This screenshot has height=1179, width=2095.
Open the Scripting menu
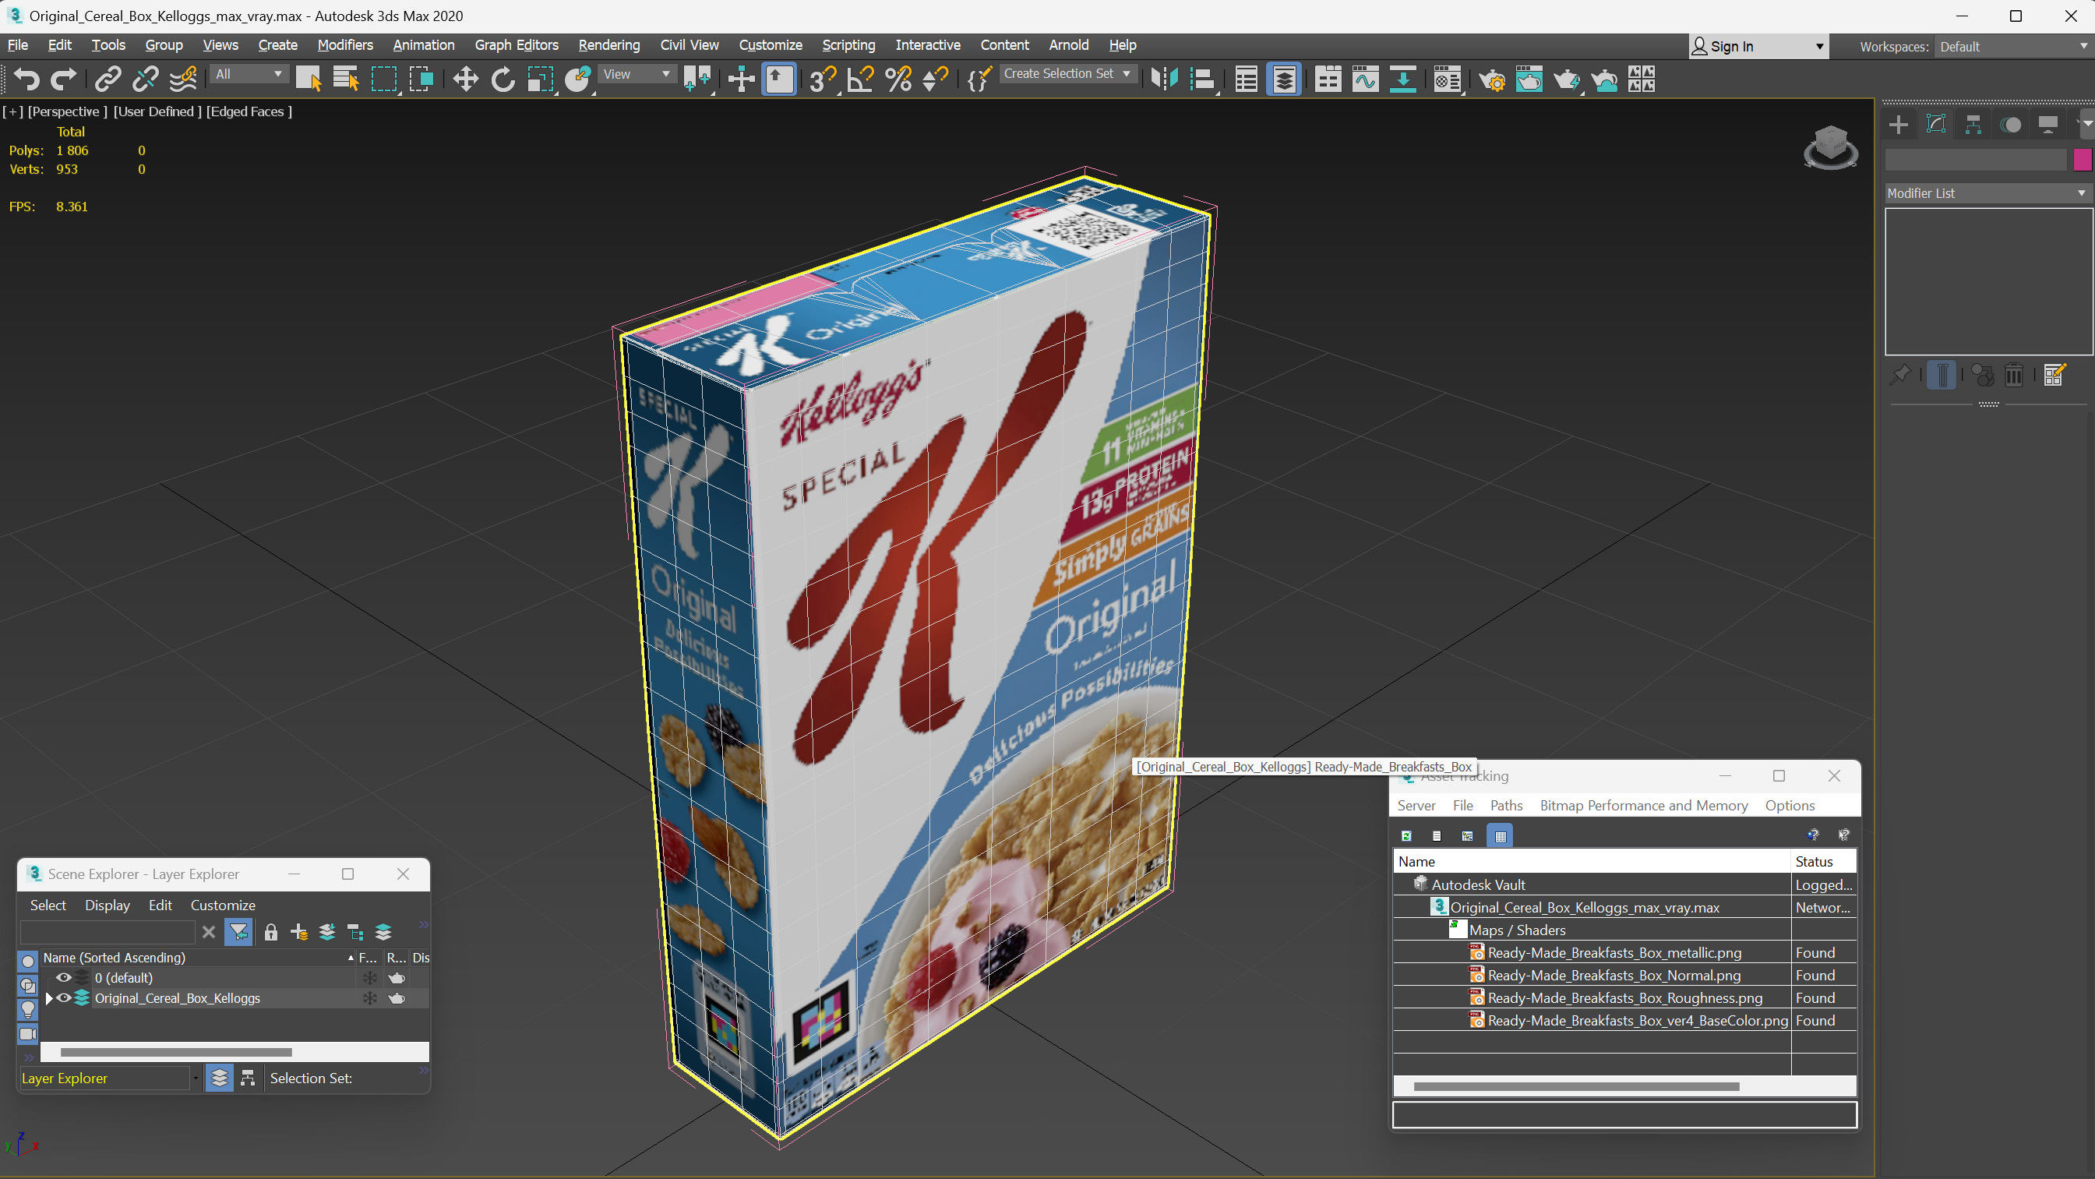(848, 44)
